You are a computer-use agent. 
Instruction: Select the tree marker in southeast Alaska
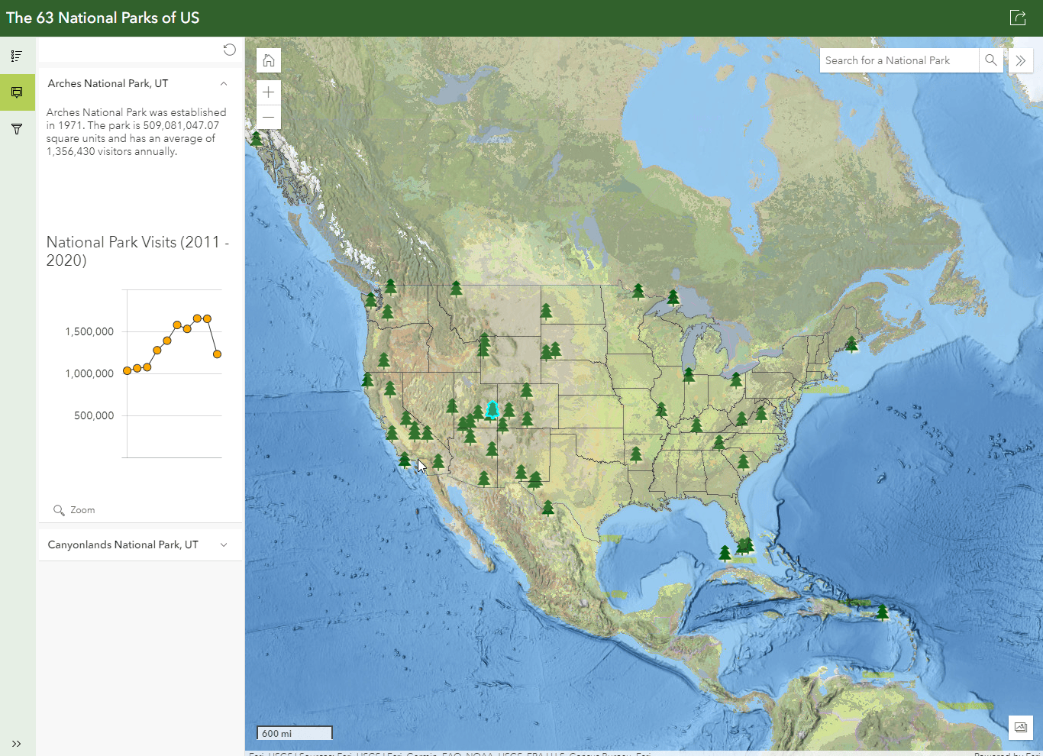(x=257, y=138)
